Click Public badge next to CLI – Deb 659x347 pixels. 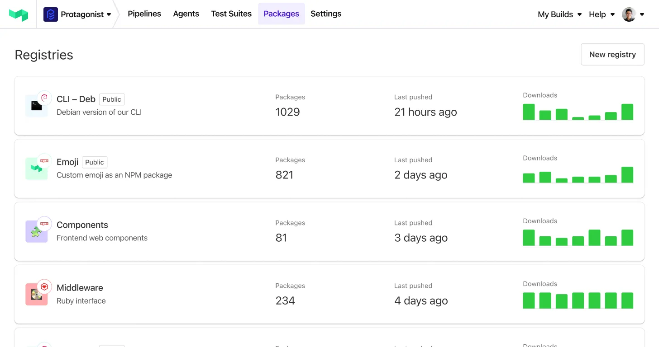click(112, 99)
